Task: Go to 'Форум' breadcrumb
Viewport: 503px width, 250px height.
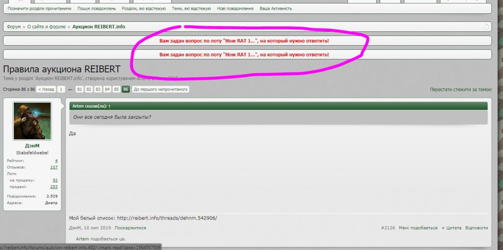Action: pos(13,27)
